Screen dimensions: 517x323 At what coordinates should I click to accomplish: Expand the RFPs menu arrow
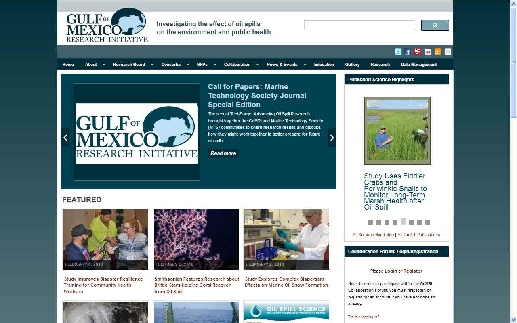(215, 65)
